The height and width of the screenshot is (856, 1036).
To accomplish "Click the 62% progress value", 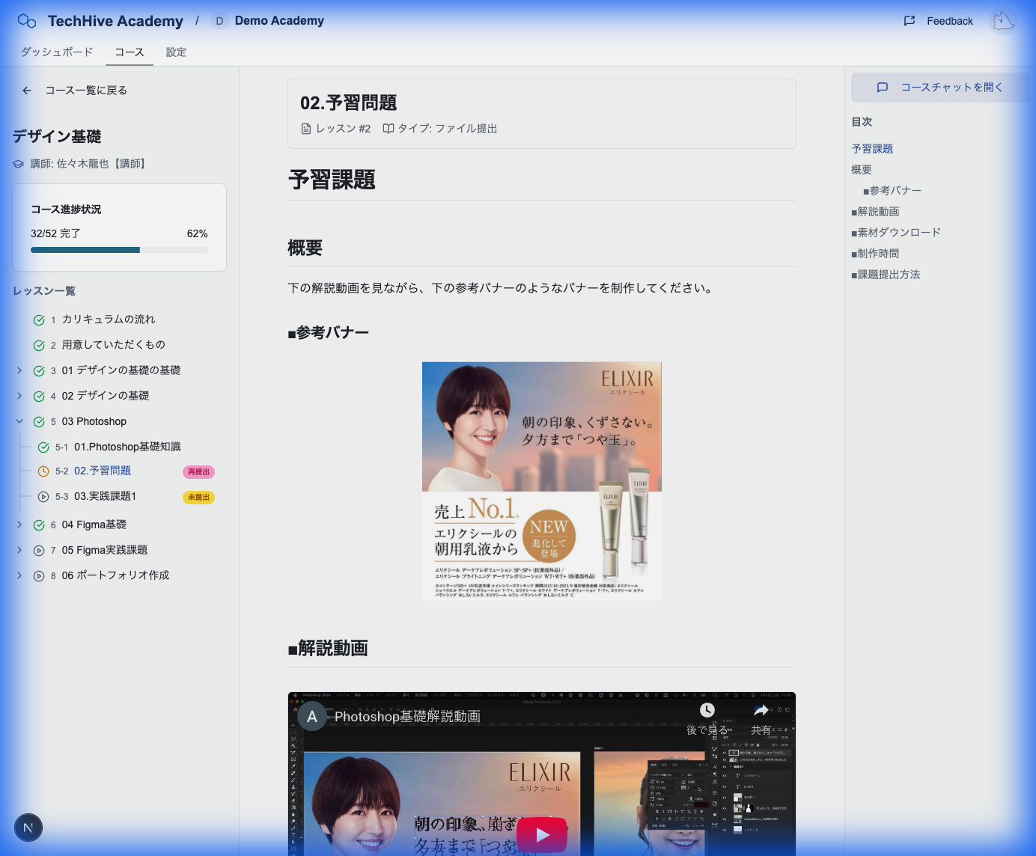I will tap(198, 233).
